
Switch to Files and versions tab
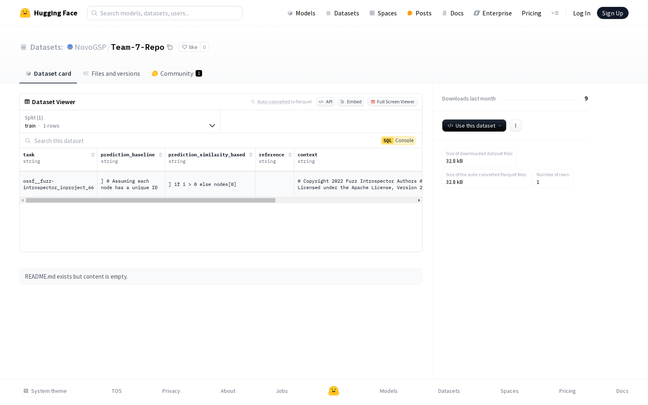111,74
